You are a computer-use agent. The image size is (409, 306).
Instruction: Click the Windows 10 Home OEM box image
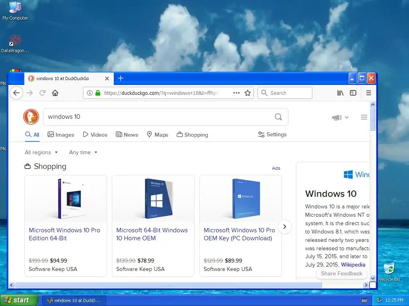(159, 198)
